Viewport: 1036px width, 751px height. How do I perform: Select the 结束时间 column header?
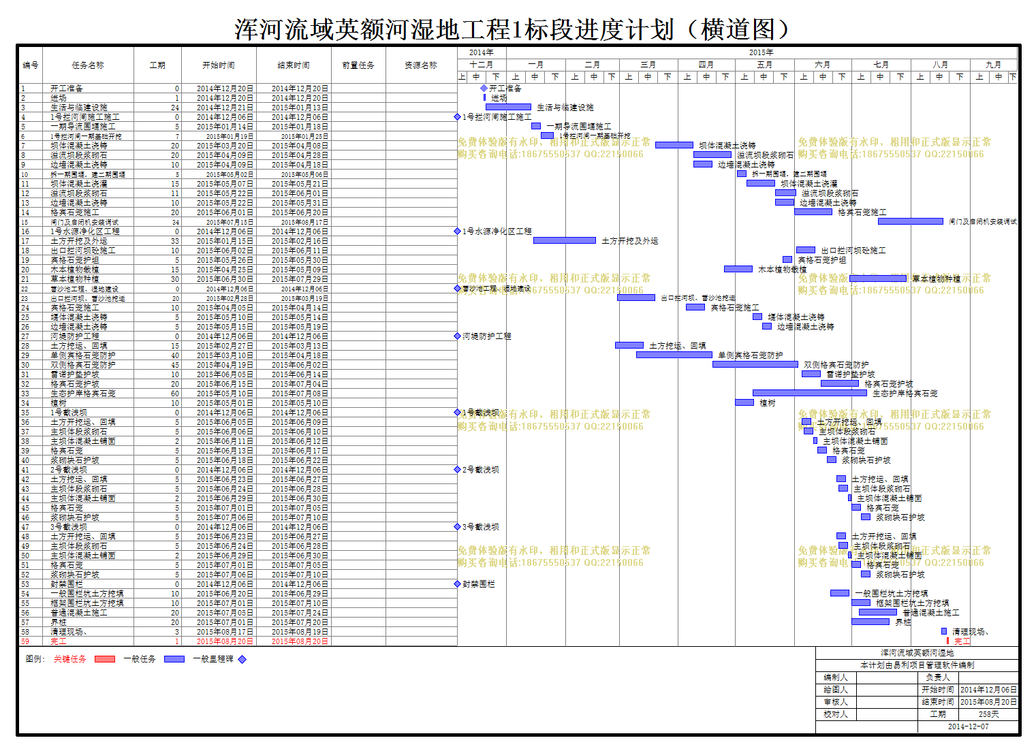294,65
